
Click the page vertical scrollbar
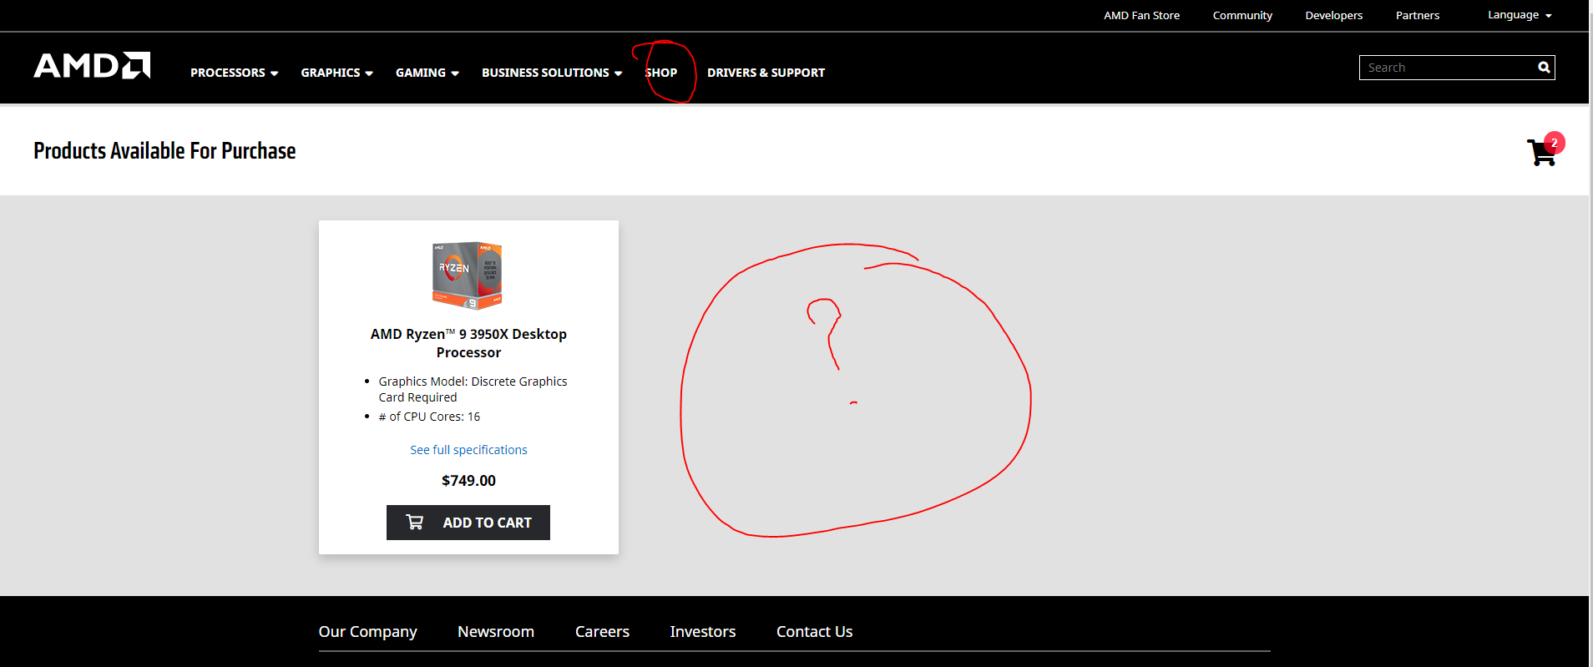click(x=1590, y=334)
